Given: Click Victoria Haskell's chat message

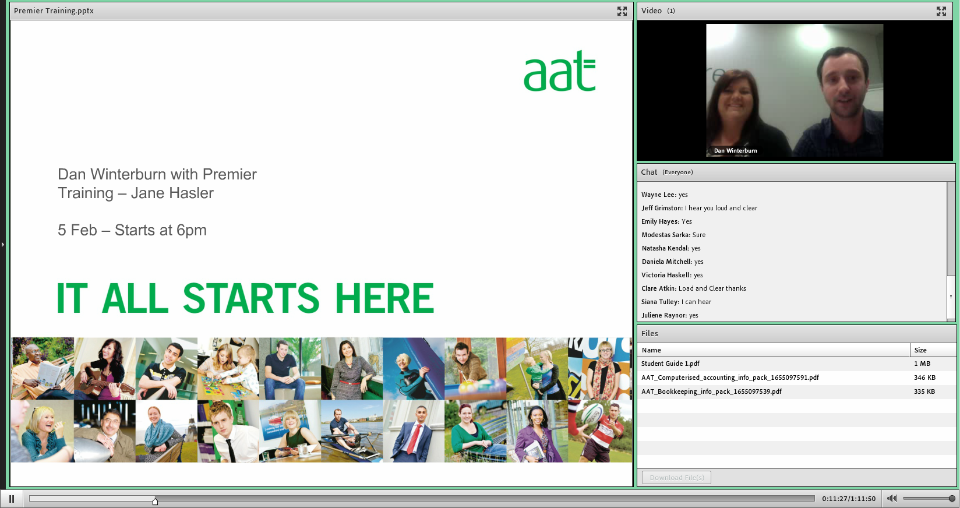Looking at the screenshot, I should click(x=672, y=275).
